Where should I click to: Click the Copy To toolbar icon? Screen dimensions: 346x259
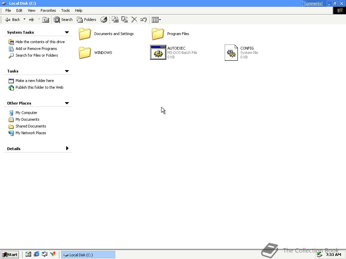[x=124, y=20]
